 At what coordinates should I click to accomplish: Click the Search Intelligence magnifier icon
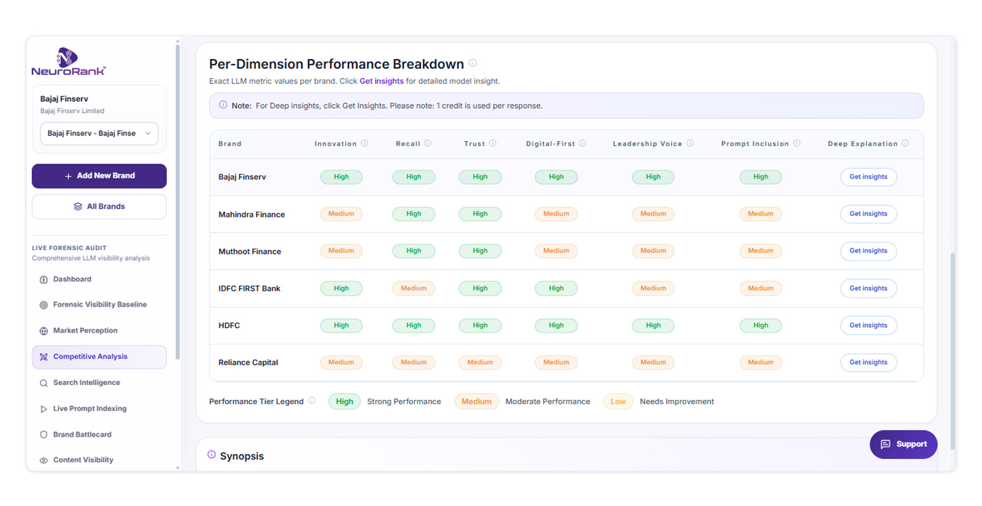[44, 383]
